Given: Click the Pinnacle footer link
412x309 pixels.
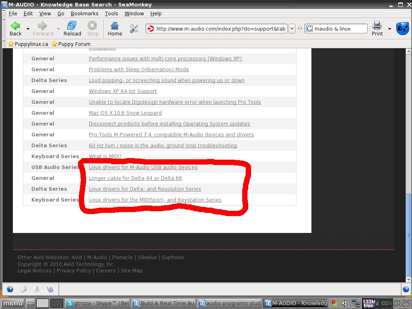Looking at the screenshot, I should point(122,257).
